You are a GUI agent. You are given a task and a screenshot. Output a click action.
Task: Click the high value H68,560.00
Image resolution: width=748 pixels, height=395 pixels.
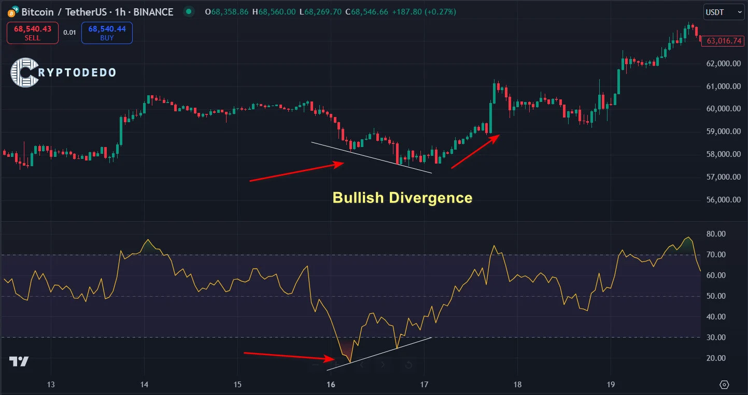(x=274, y=12)
